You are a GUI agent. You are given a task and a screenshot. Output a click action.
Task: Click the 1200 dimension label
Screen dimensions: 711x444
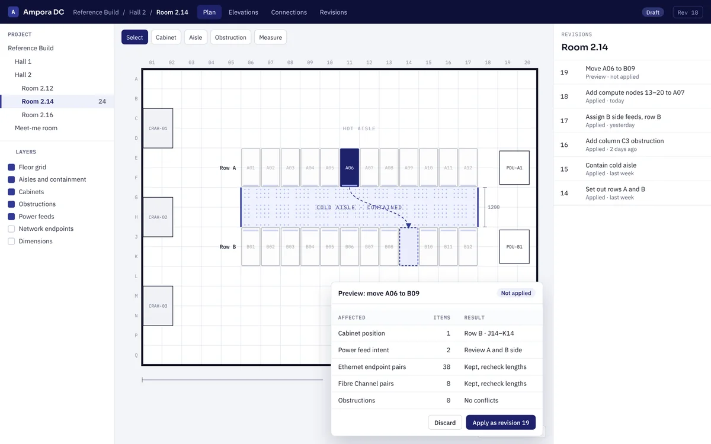click(494, 207)
